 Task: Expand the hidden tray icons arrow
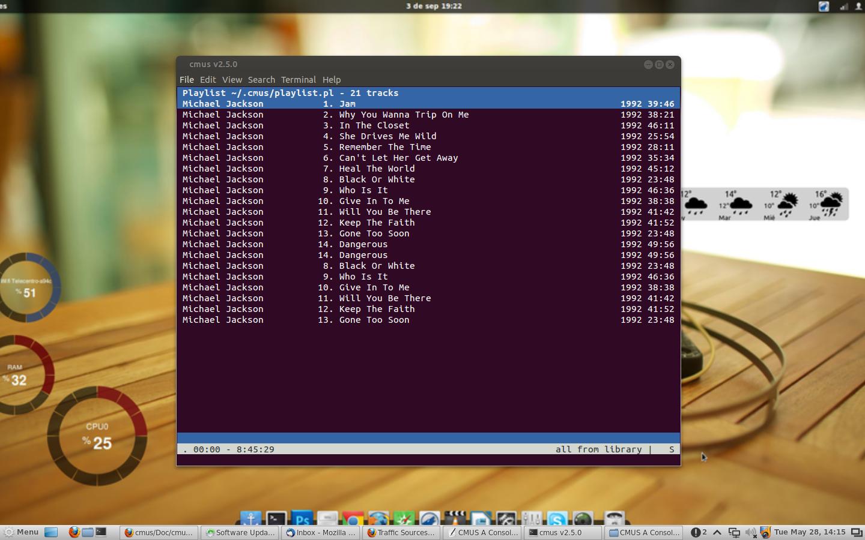717,532
